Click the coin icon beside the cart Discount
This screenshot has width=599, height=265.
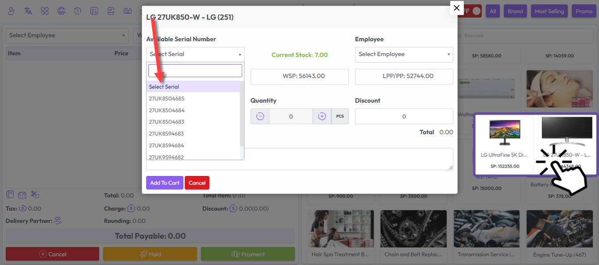tap(233, 209)
